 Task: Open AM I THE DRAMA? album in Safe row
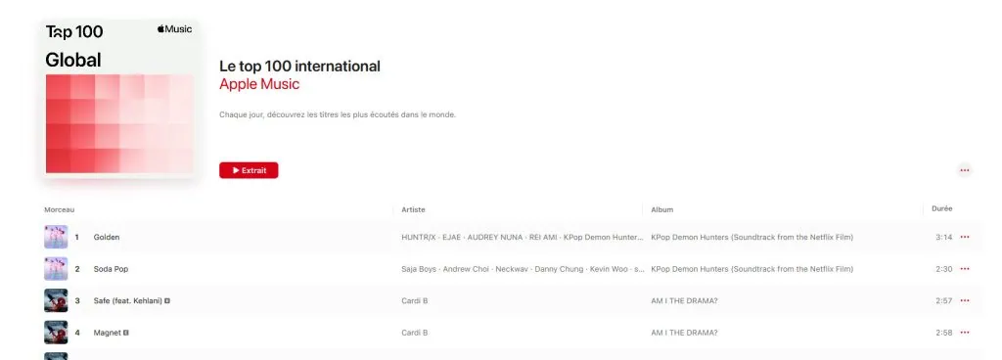(684, 300)
